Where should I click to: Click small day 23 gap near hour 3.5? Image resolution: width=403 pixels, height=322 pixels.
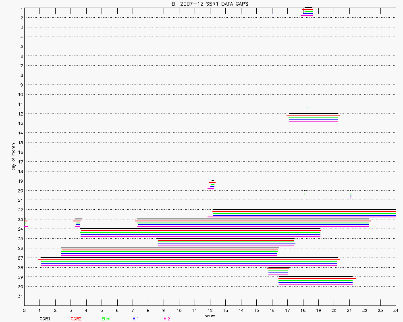78,223
